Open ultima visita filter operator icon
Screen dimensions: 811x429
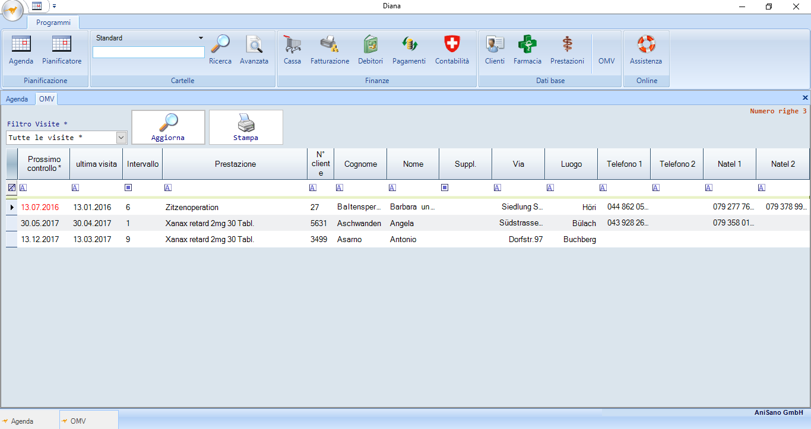(x=75, y=188)
